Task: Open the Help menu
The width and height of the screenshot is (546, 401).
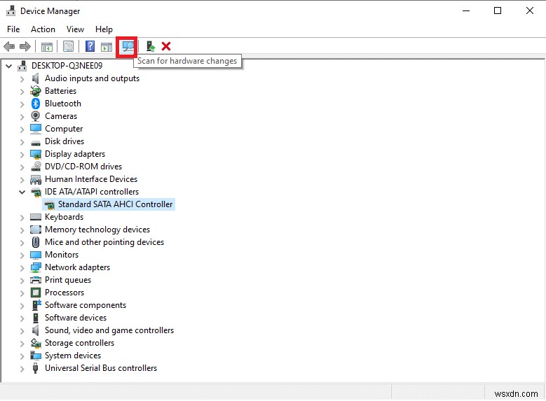Action: coord(104,29)
